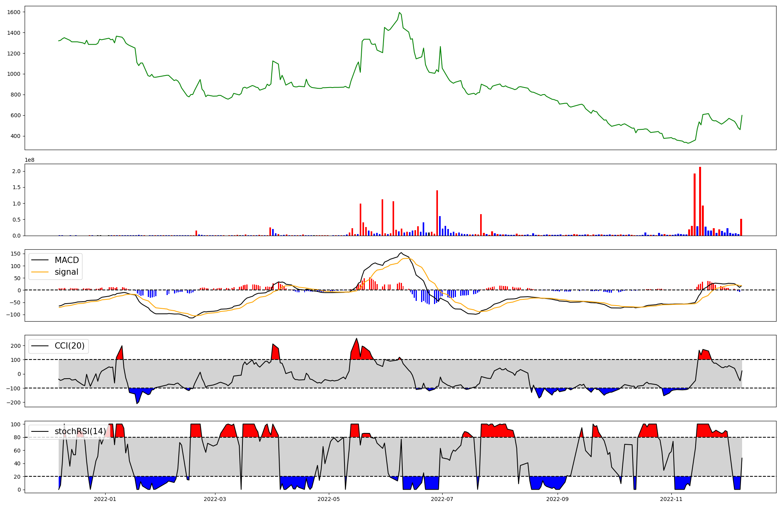Click the 400 price axis tick label
The image size is (782, 508).
pos(15,136)
